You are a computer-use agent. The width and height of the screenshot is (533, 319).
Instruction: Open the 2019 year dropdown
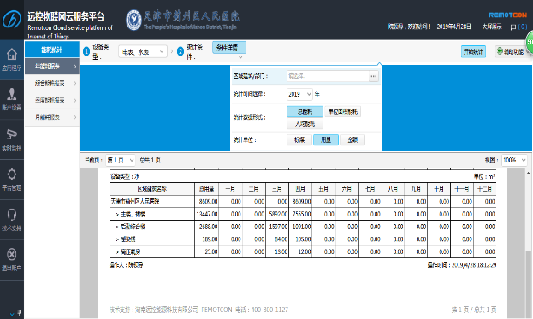click(299, 94)
